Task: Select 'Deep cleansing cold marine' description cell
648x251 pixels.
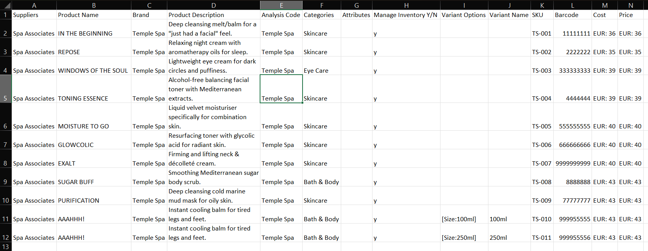Action: (214, 196)
